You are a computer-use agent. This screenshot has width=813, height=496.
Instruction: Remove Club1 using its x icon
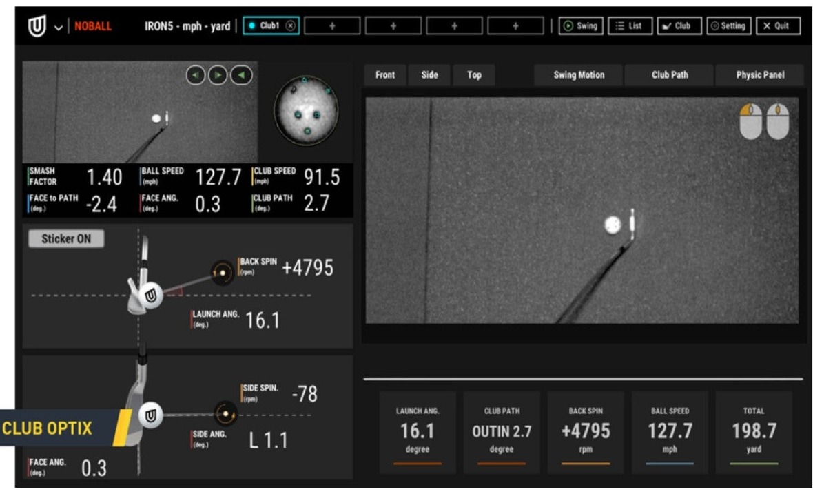[290, 26]
